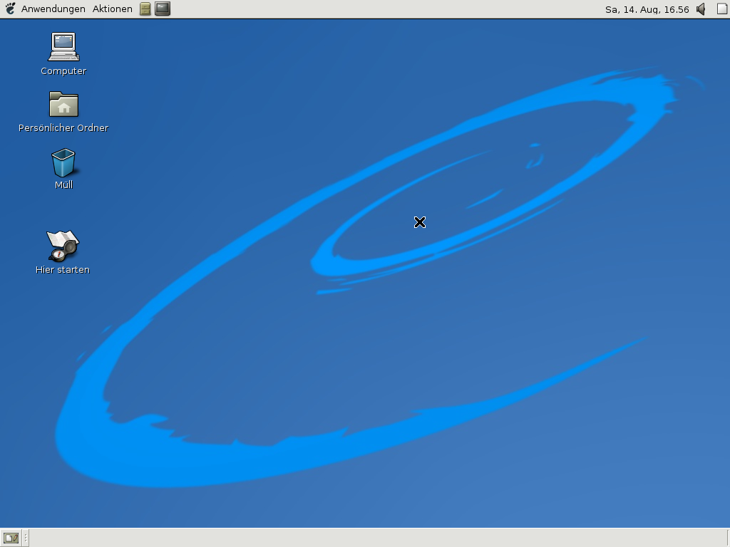The image size is (730, 547).
Task: Click the Computer label text
Action: [63, 71]
